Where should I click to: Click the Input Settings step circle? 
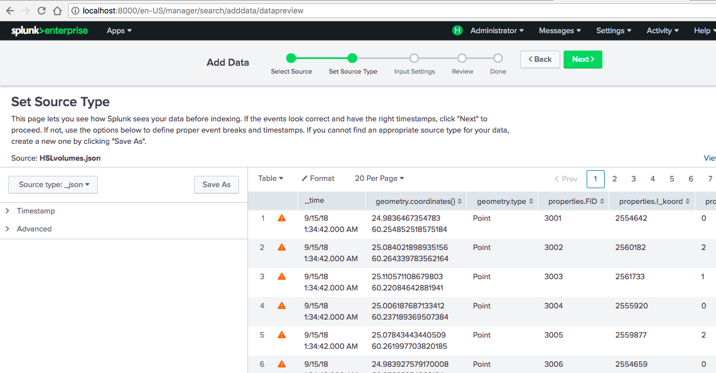[415, 57]
